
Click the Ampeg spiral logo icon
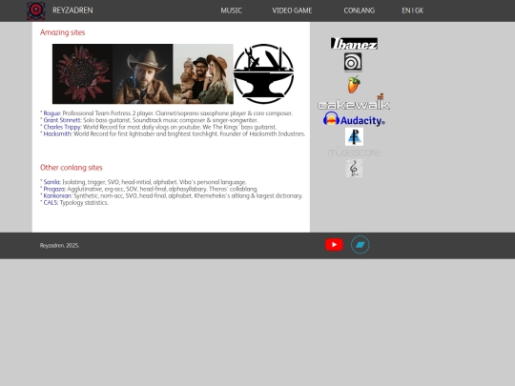(353, 62)
